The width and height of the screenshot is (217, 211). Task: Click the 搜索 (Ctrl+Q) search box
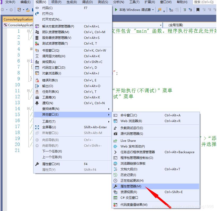pyautogui.click(x=204, y=2)
